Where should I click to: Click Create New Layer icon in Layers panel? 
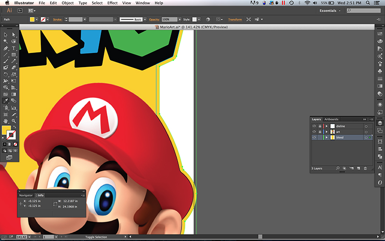coord(359,168)
